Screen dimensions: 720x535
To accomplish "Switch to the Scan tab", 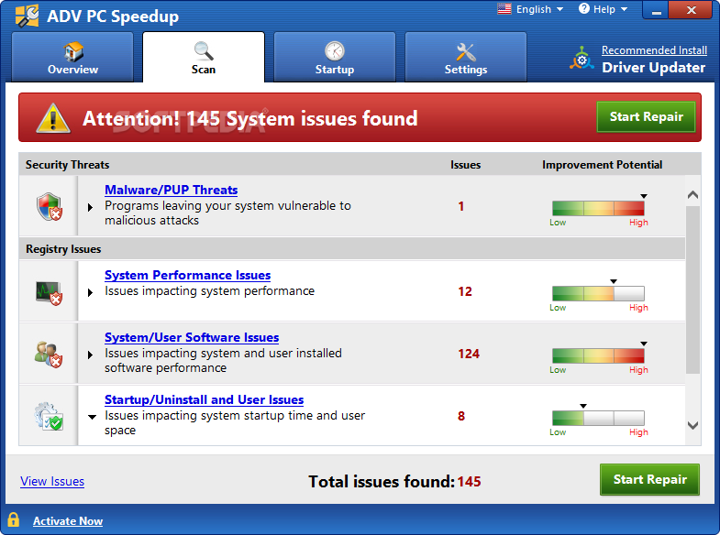I will 204,58.
